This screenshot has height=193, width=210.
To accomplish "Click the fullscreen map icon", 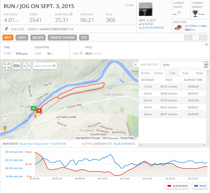I will [x=6, y=66].
